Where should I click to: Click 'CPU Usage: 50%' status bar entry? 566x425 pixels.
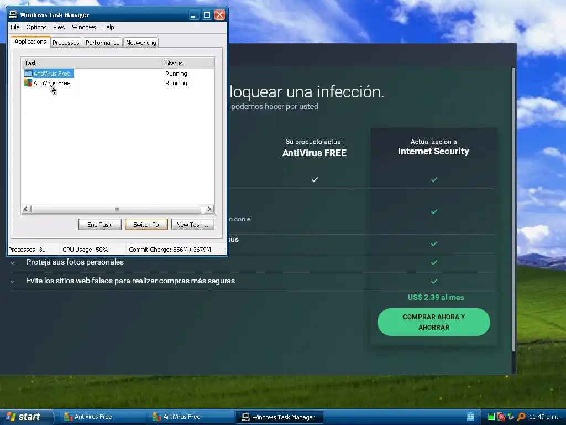tap(86, 250)
